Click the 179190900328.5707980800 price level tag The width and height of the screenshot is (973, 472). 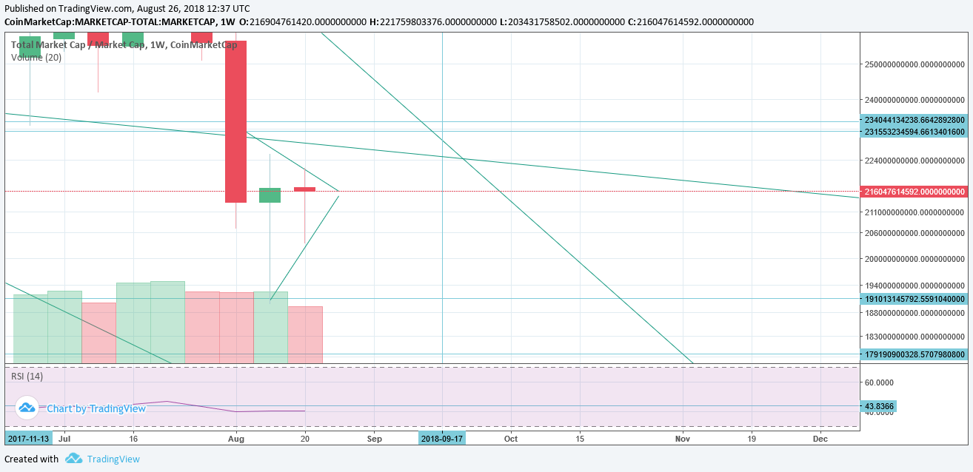tap(915, 354)
